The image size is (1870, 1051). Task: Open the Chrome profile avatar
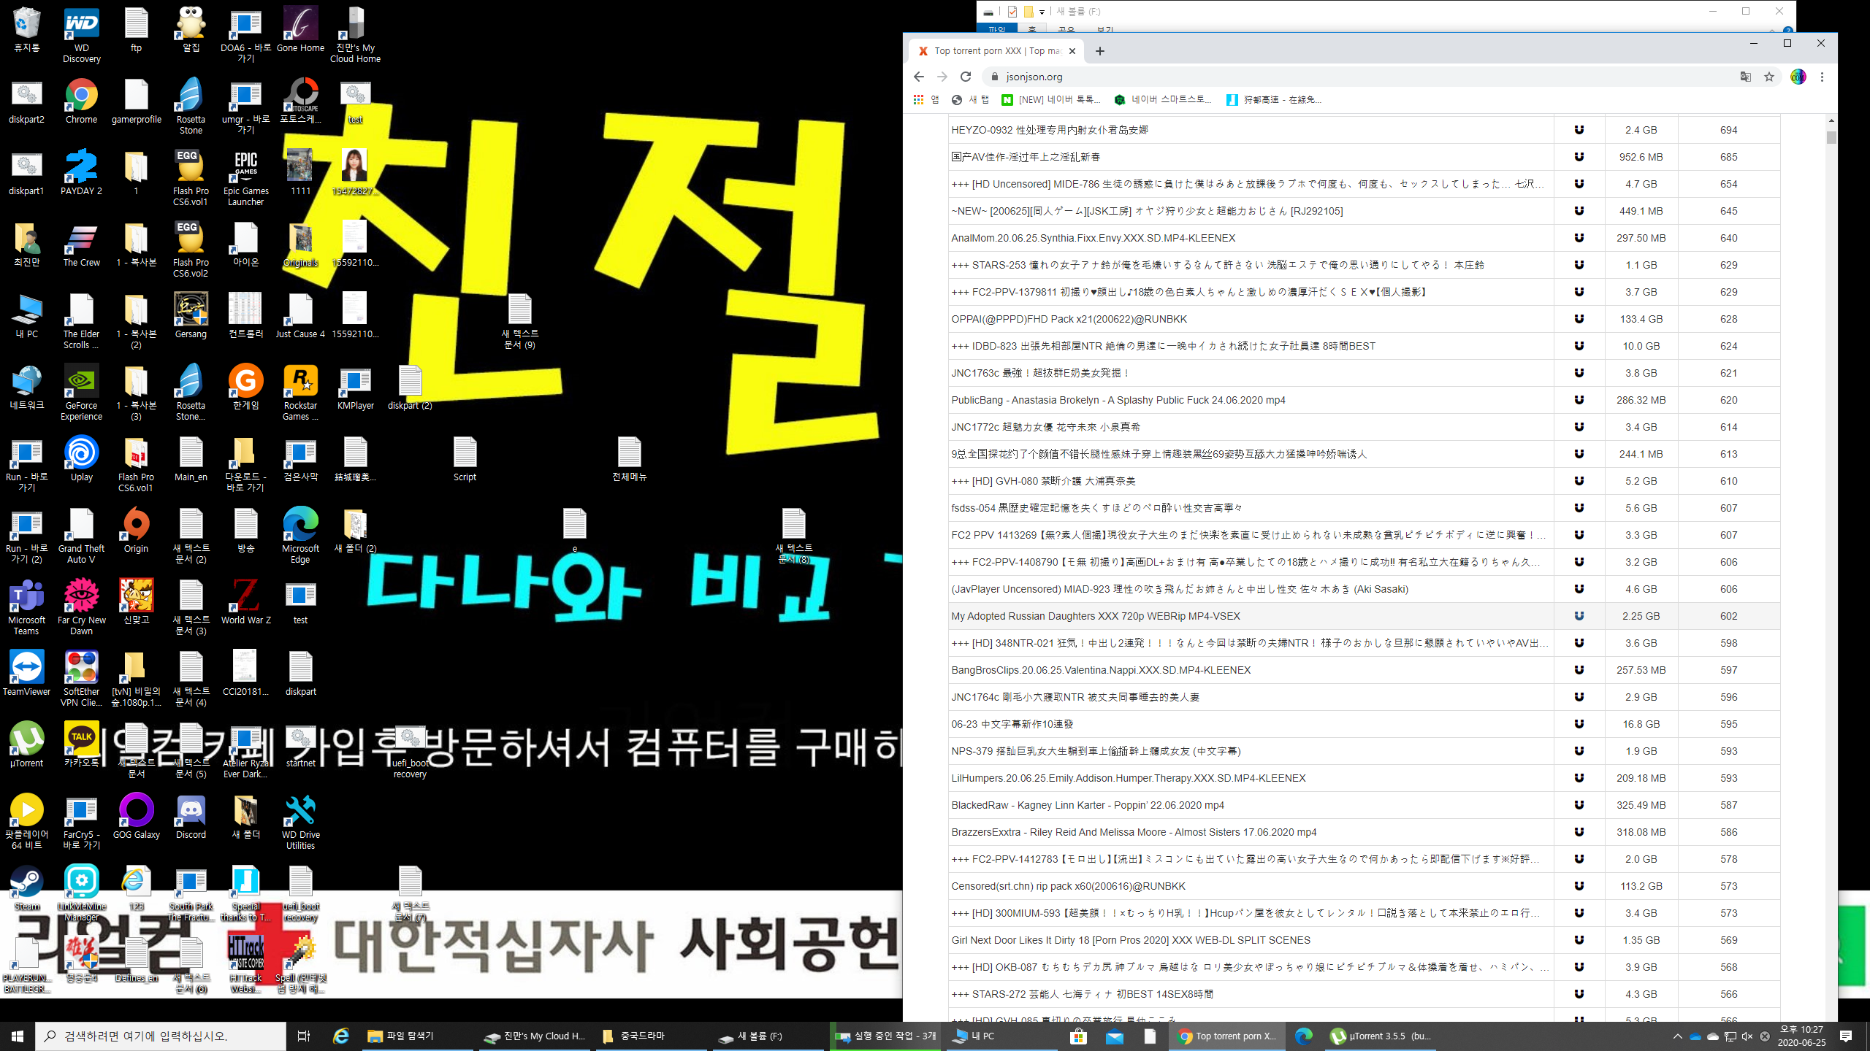coord(1798,77)
